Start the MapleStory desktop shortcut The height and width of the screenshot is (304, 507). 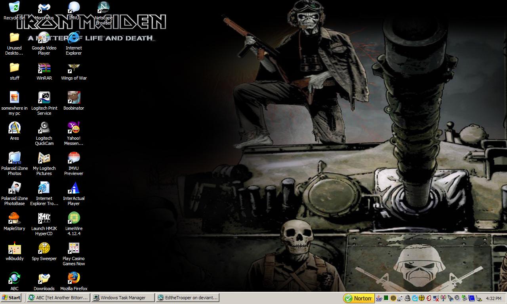[14, 222]
